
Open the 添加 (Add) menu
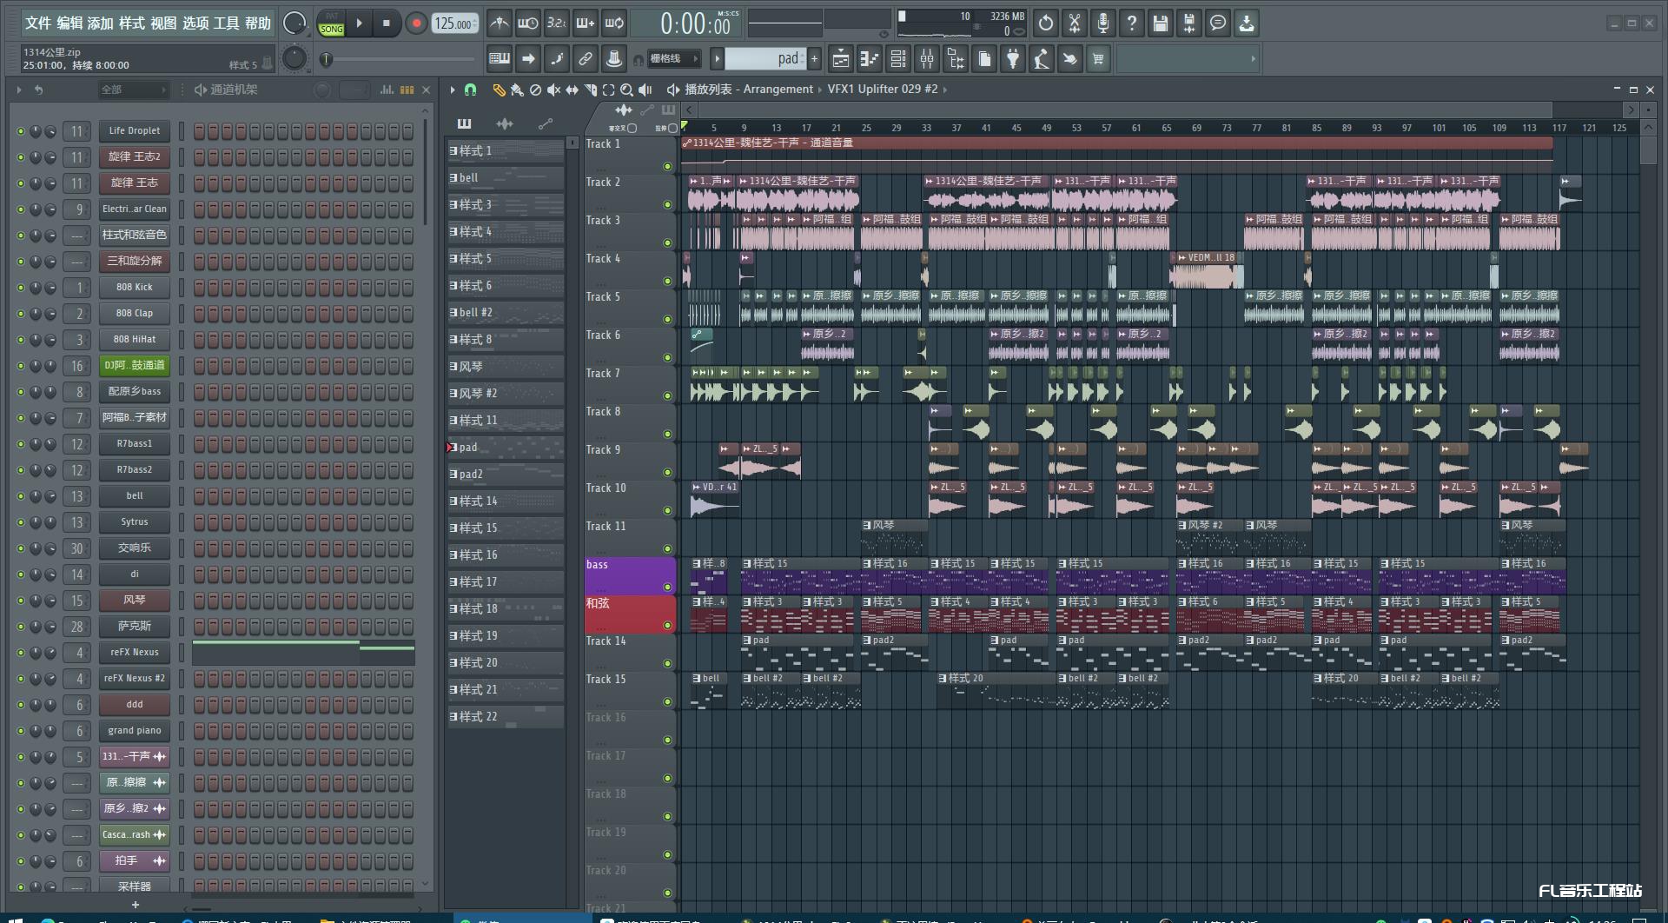[100, 23]
